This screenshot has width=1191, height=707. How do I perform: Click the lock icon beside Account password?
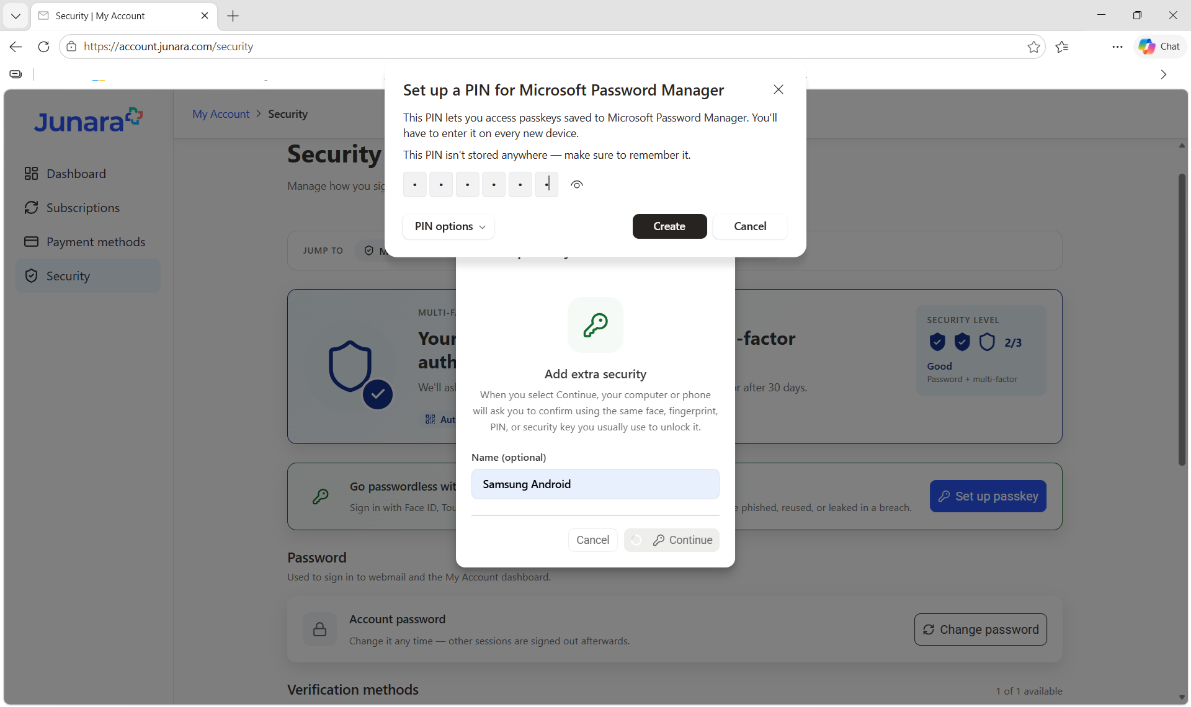pyautogui.click(x=320, y=629)
